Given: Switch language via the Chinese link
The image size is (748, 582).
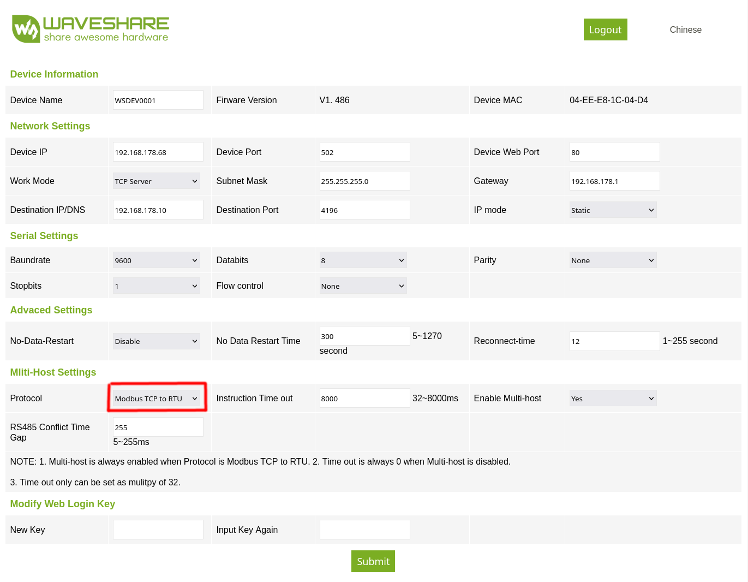Looking at the screenshot, I should (685, 30).
